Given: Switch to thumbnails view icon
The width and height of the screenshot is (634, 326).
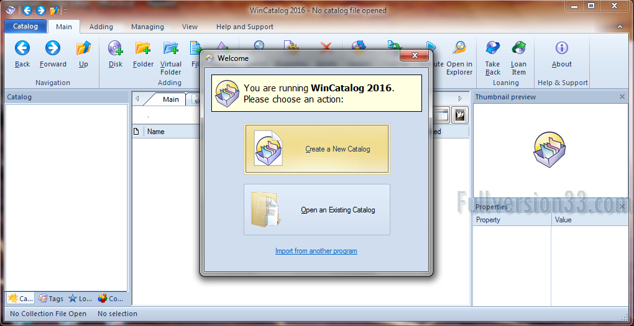Looking at the screenshot, I should click(x=460, y=115).
